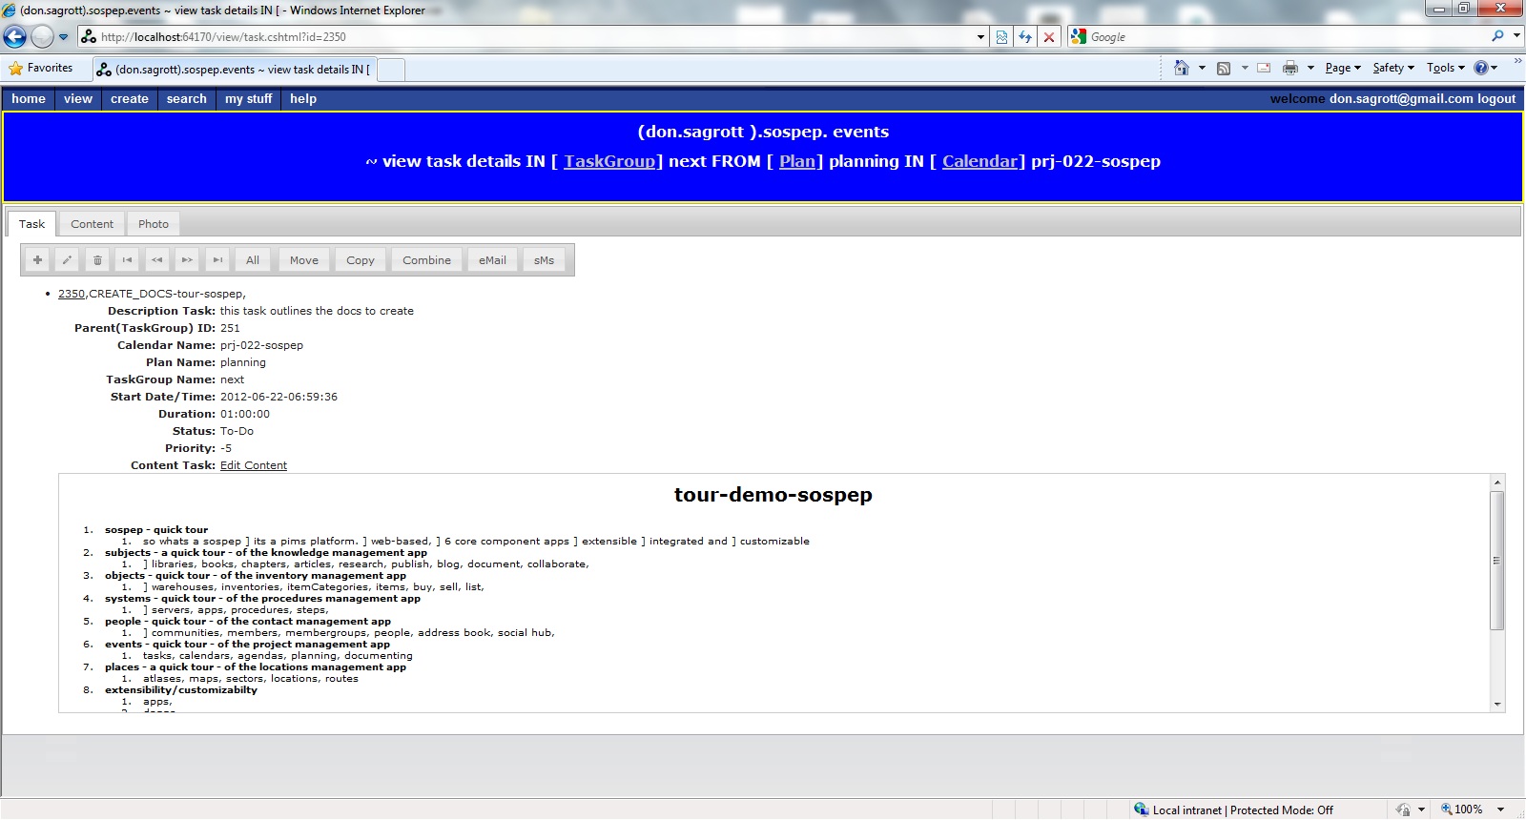
Task: Switch to the Photo tab
Action: (x=154, y=224)
